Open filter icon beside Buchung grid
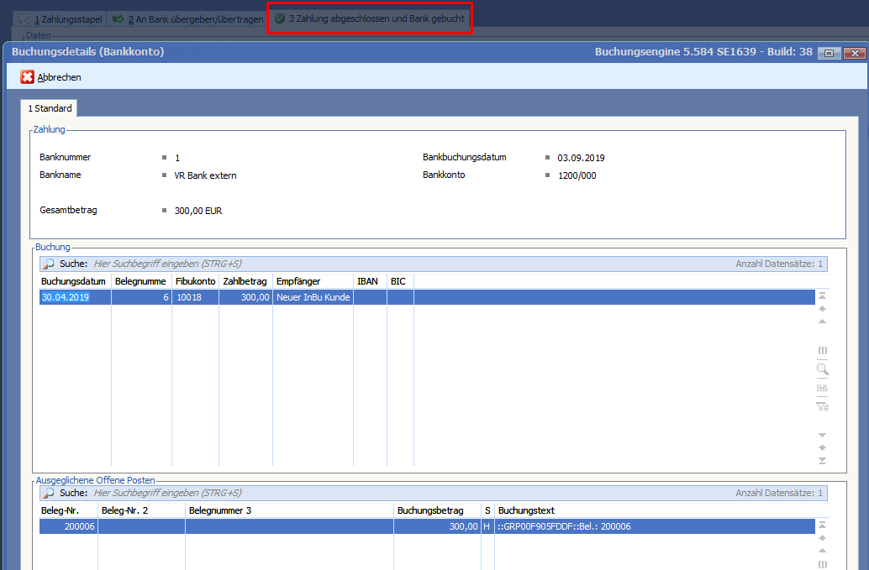Viewport: 869px width, 570px height. (x=822, y=406)
